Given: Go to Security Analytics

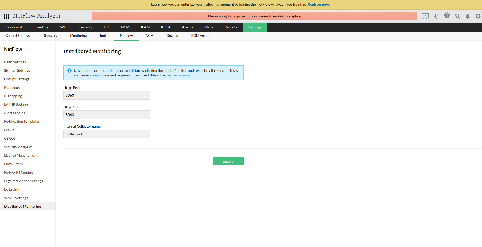Looking at the screenshot, I should 18,147.
